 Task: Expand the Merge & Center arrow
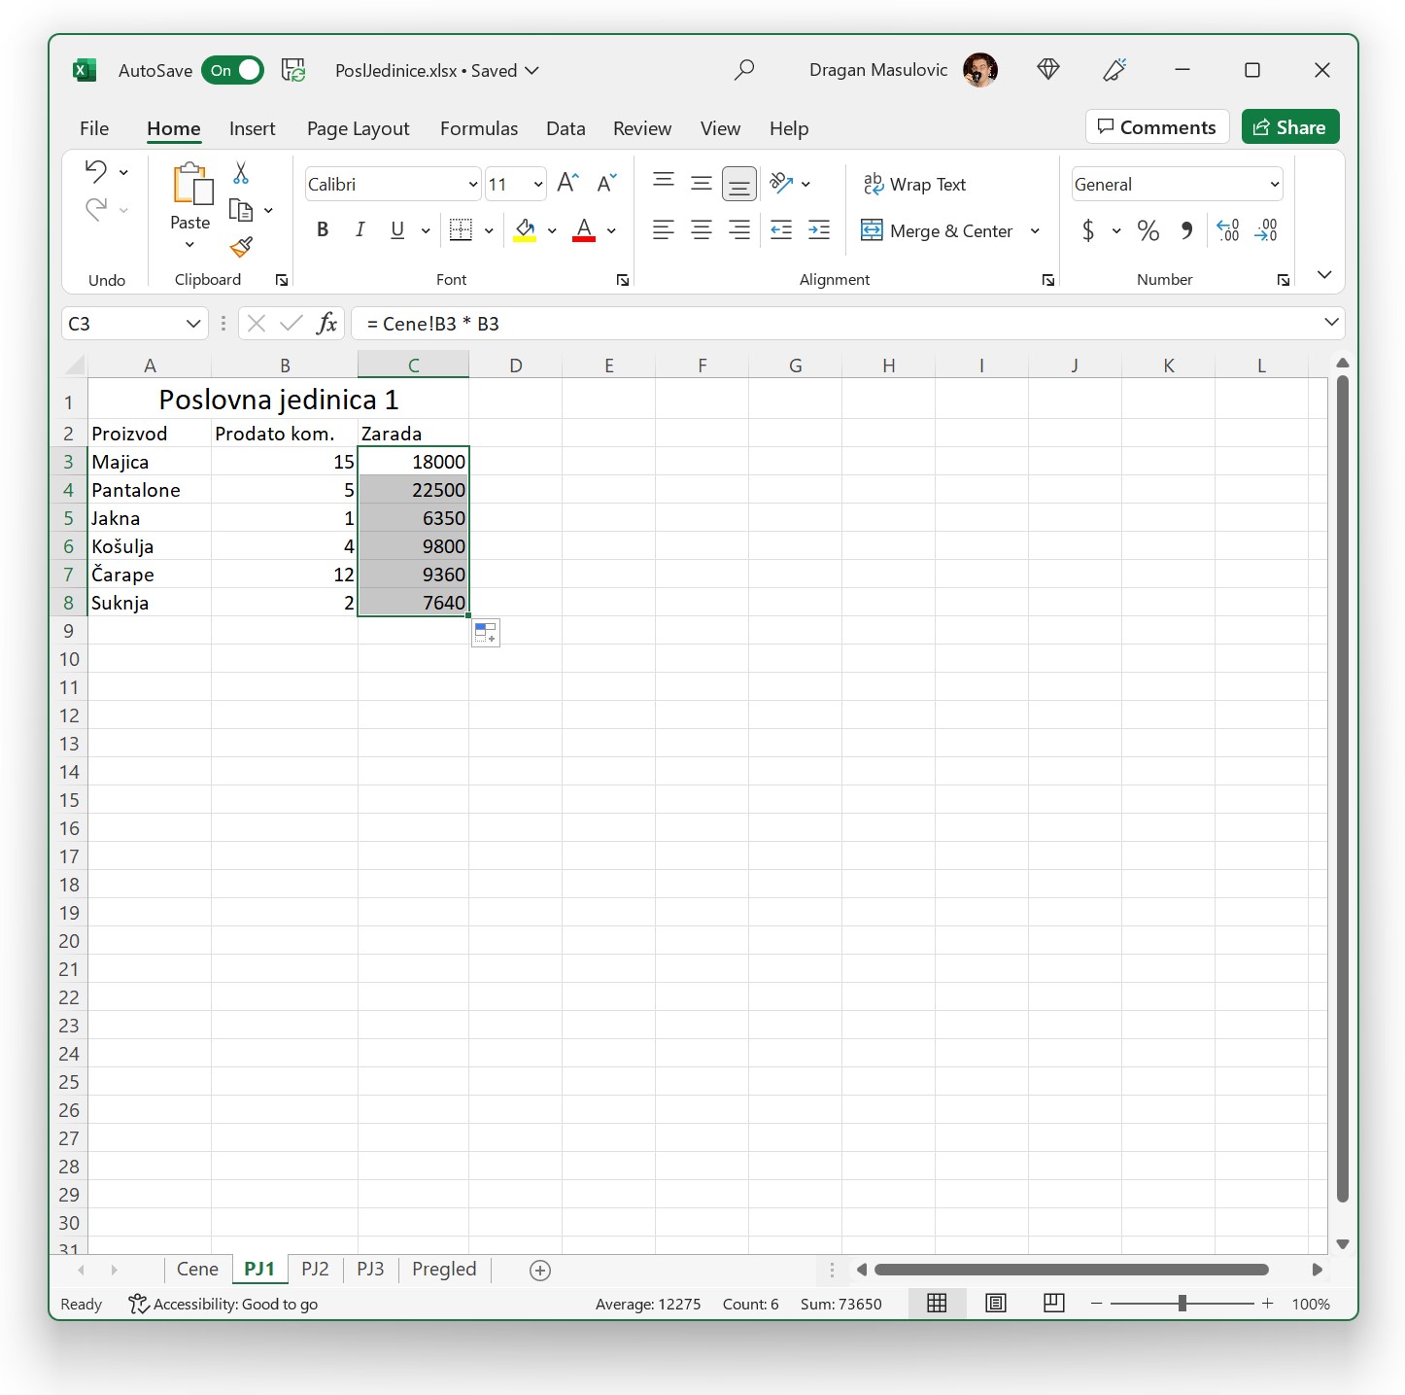pos(1035,231)
